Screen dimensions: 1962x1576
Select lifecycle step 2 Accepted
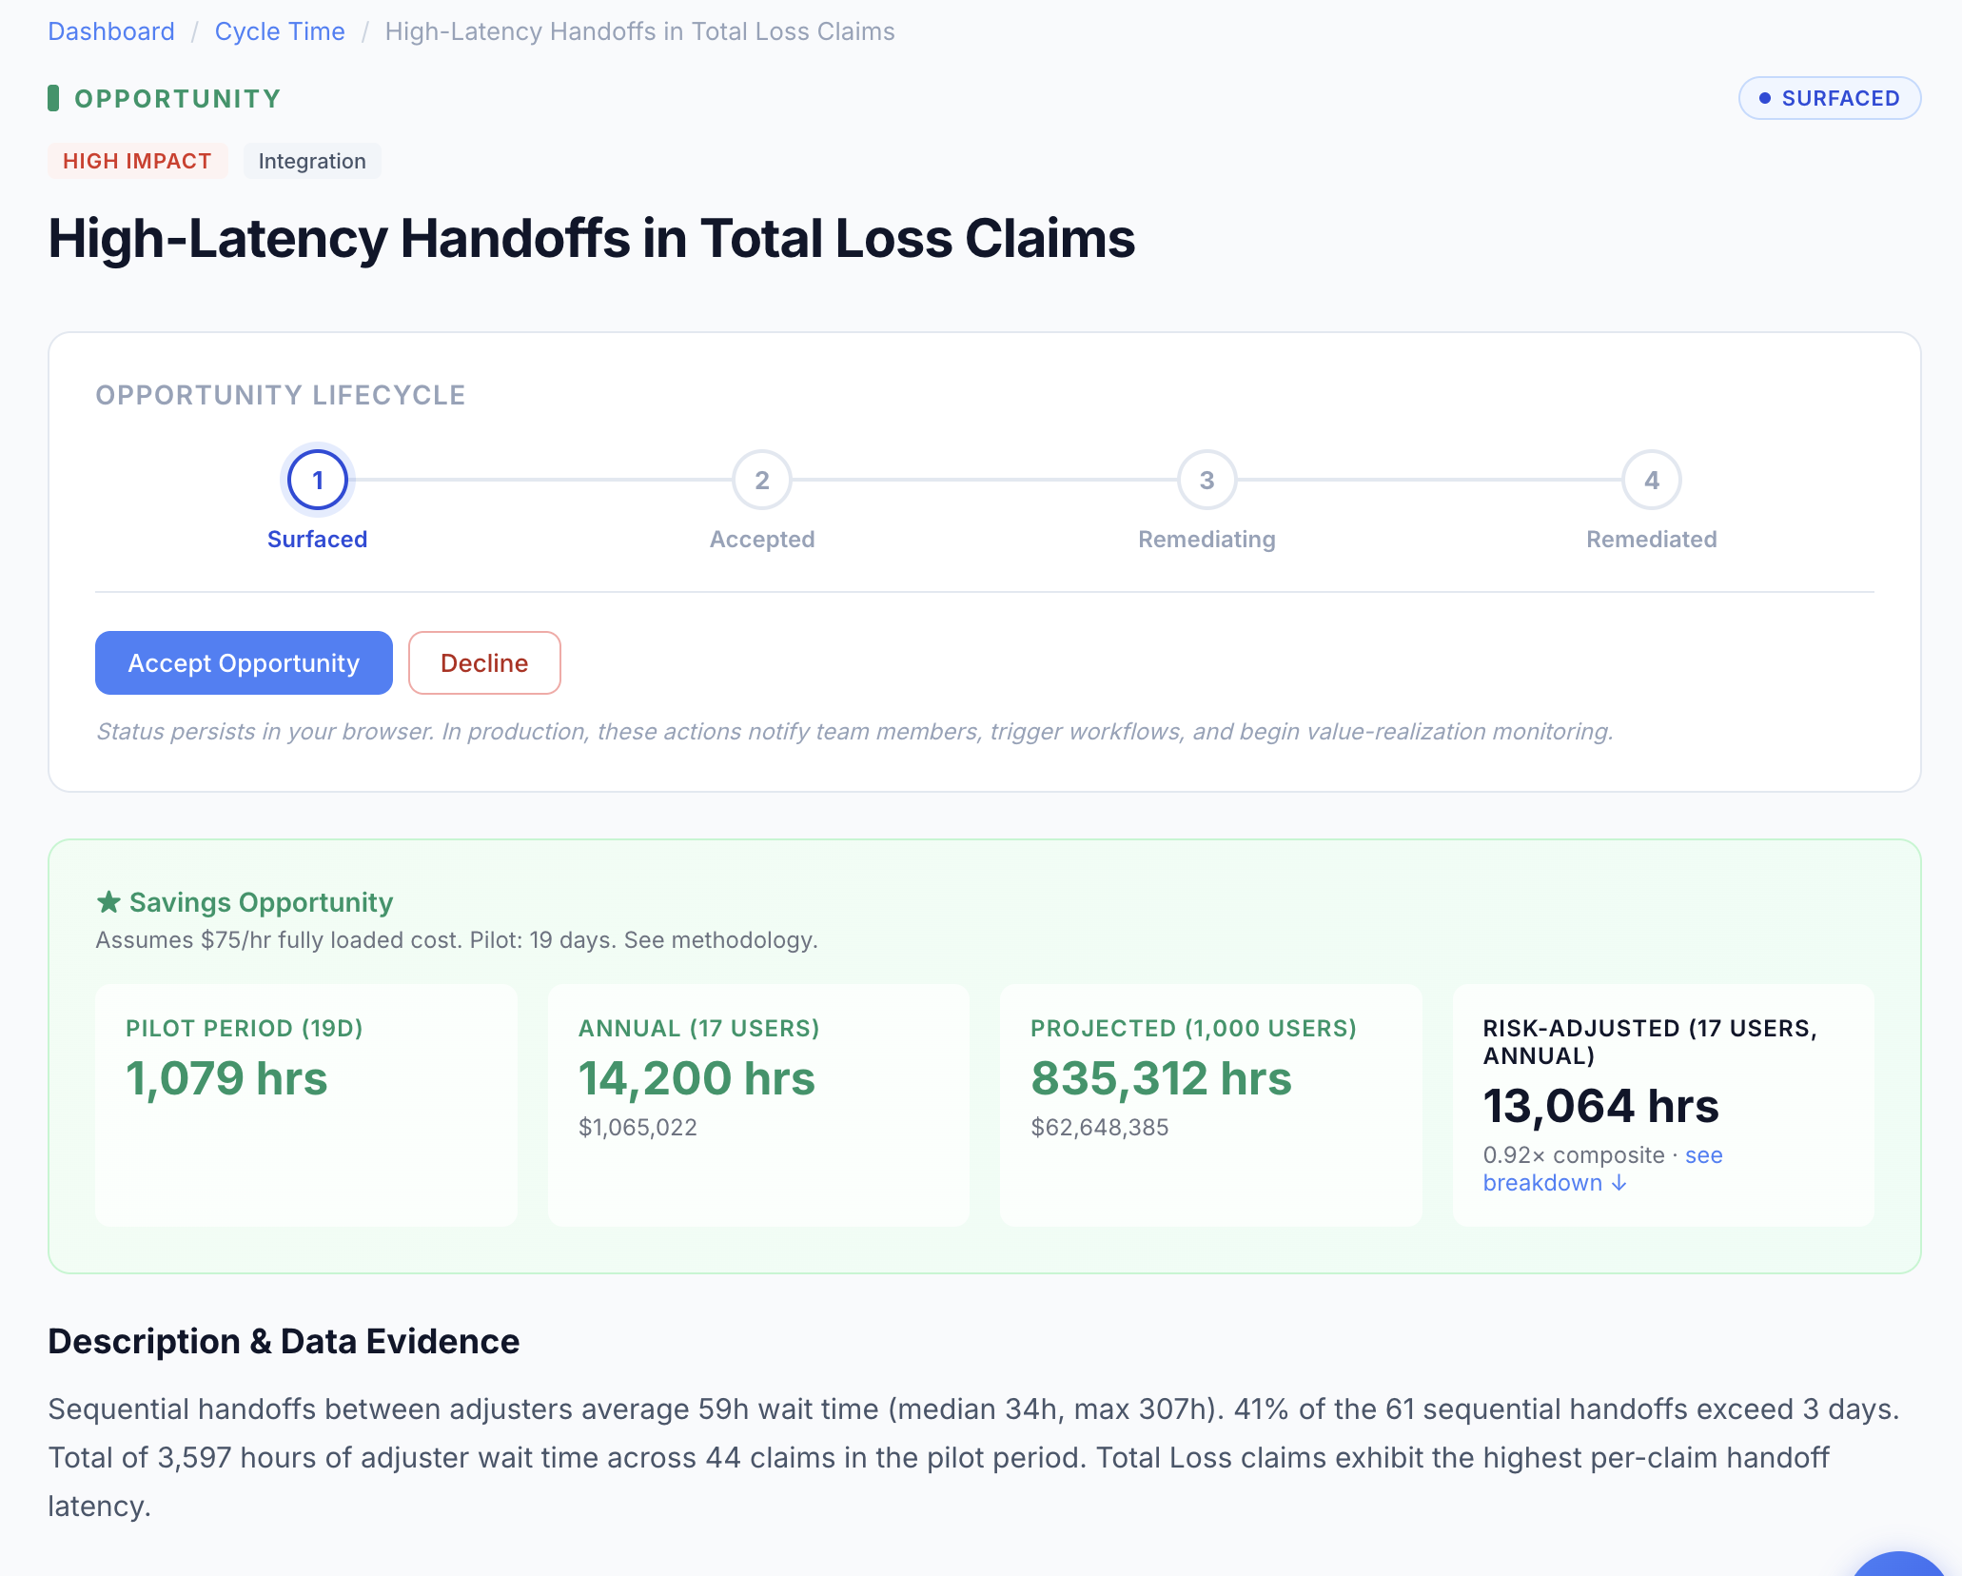(x=762, y=481)
